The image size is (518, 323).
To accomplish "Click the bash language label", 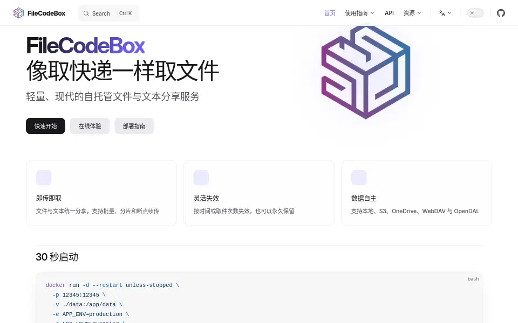I will click(x=473, y=279).
